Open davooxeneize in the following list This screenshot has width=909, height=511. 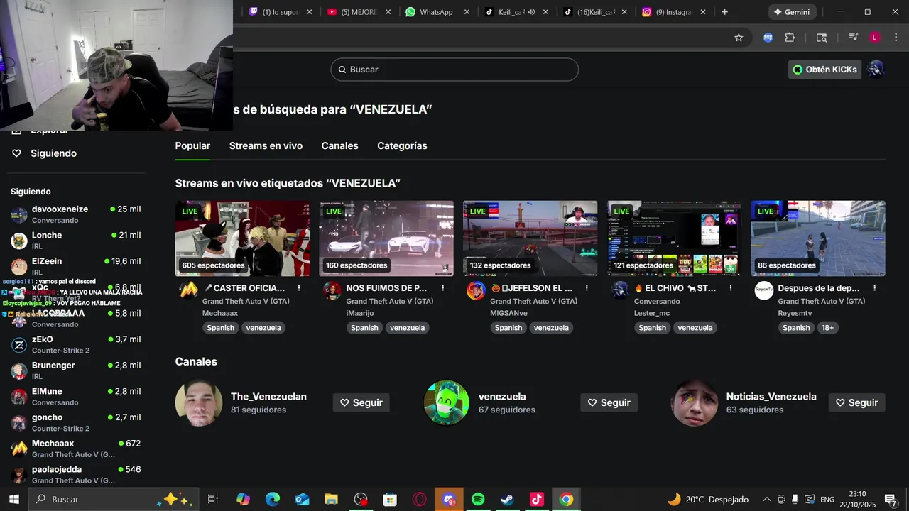click(x=76, y=214)
